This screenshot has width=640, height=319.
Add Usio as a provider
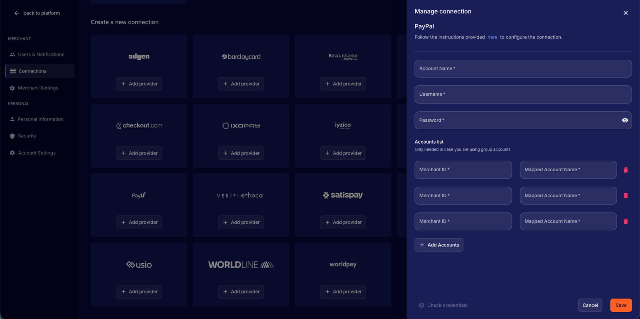point(139,292)
